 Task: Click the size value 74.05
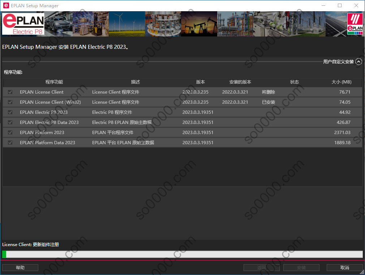click(344, 102)
